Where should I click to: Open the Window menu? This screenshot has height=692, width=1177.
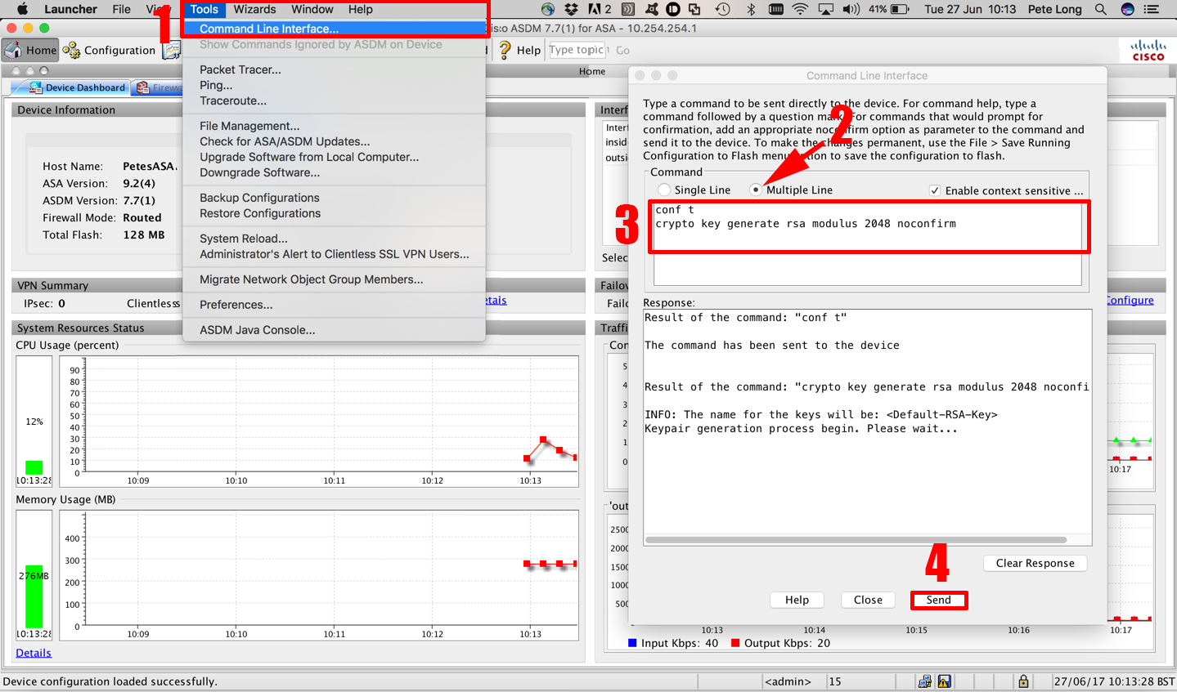(312, 9)
